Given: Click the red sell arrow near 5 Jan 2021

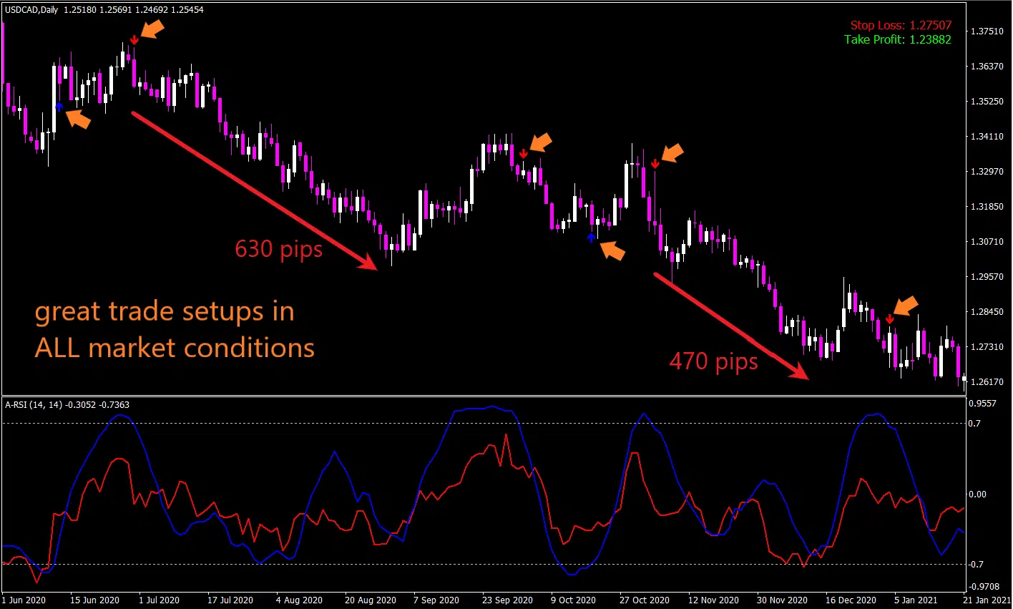Looking at the screenshot, I should click(x=889, y=319).
